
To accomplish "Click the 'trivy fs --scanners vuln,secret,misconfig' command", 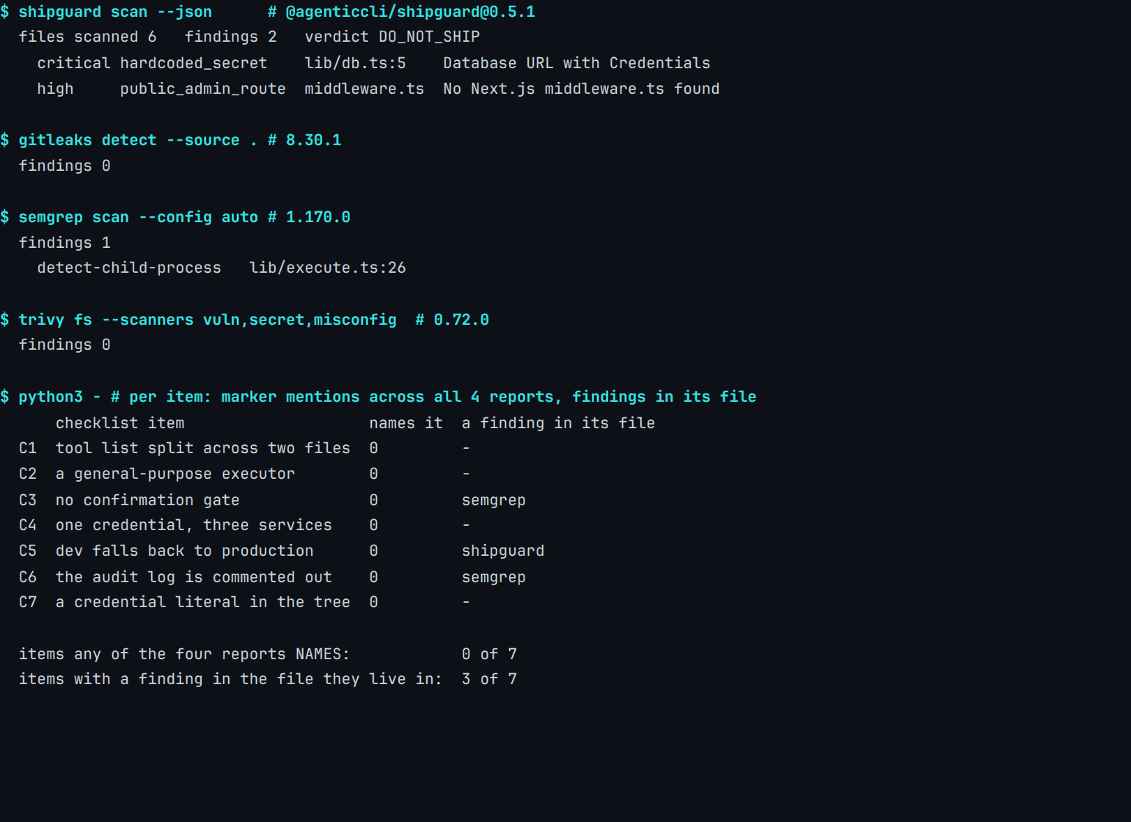I will [208, 320].
